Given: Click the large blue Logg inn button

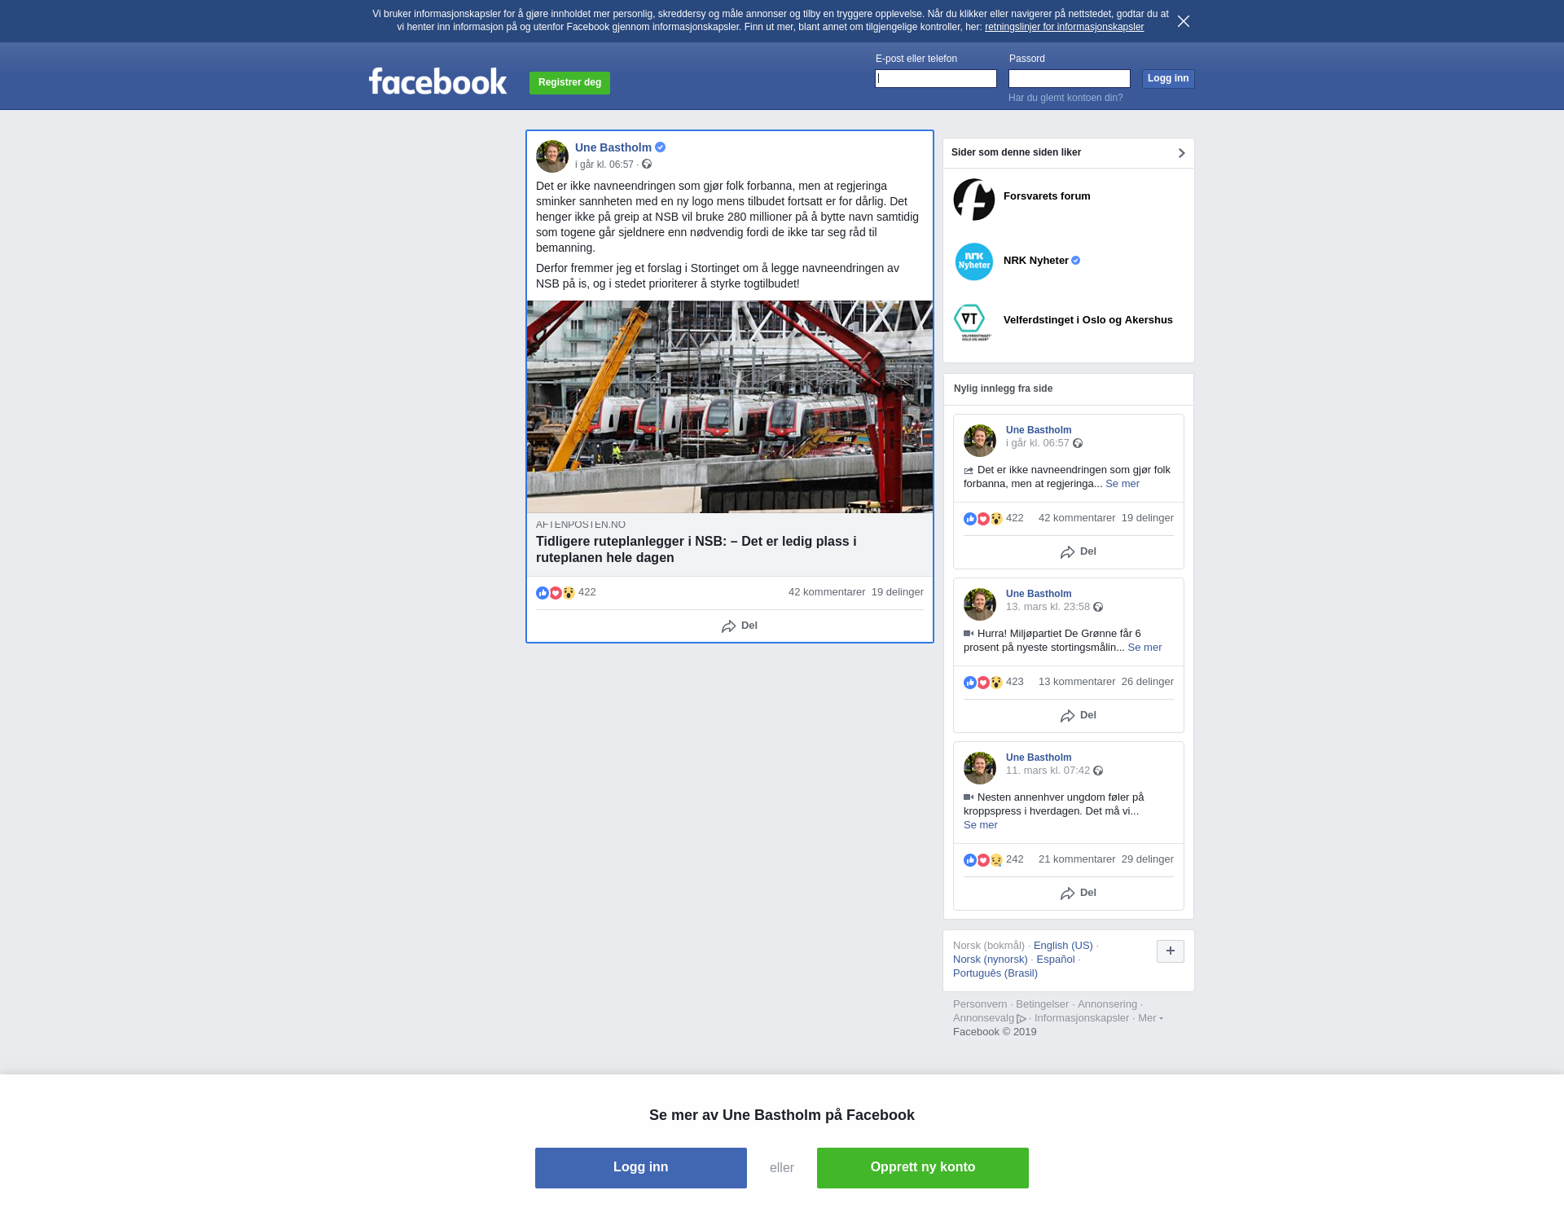Looking at the screenshot, I should 641,1168.
